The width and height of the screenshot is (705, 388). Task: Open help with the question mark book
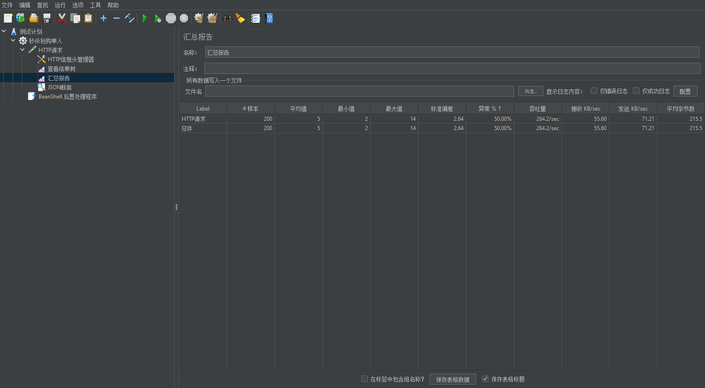point(269,18)
